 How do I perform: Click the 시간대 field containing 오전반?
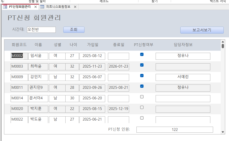41,30
